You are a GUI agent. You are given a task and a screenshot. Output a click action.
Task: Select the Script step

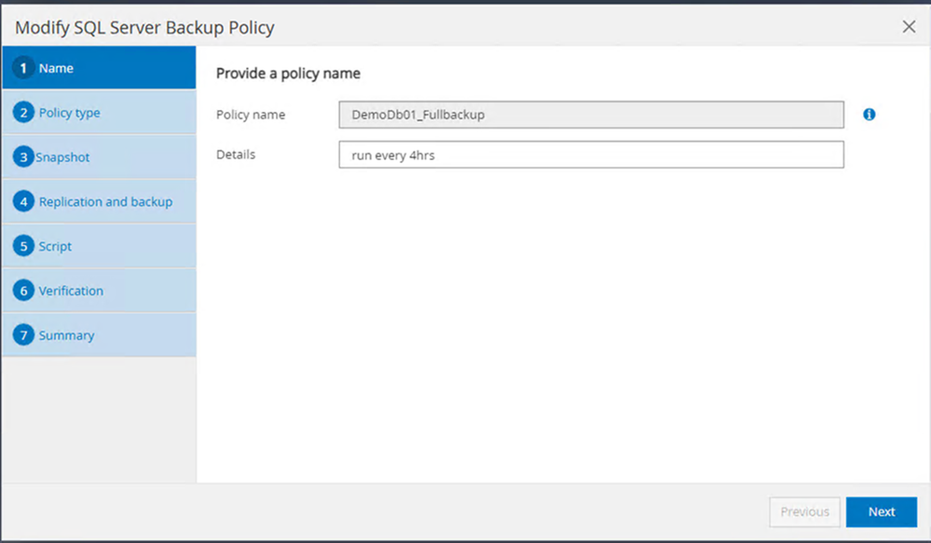point(56,247)
